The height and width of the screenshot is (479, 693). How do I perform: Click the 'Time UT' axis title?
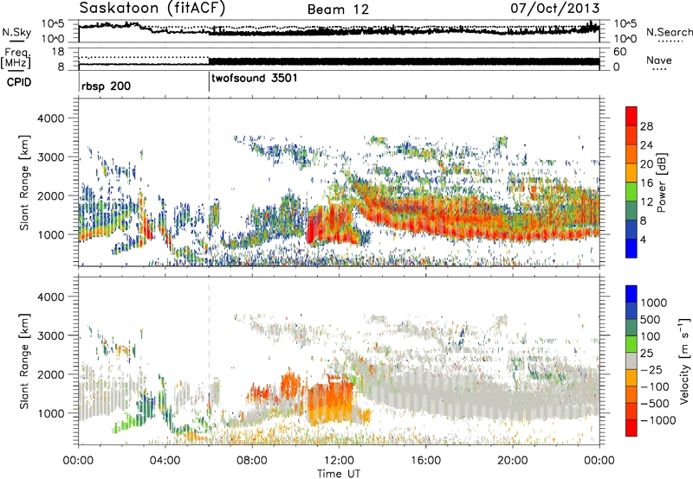pos(339,473)
